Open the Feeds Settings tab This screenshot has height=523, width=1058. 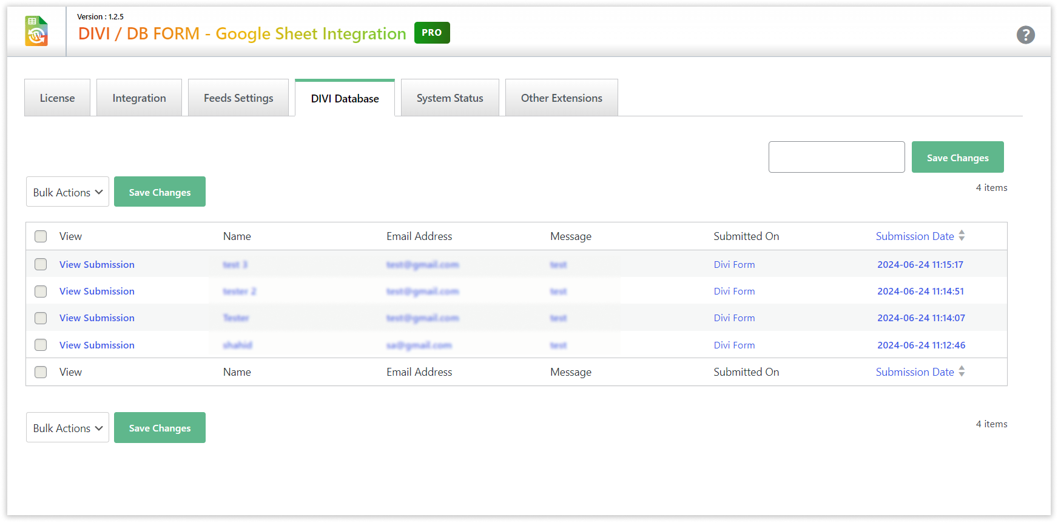coord(238,98)
